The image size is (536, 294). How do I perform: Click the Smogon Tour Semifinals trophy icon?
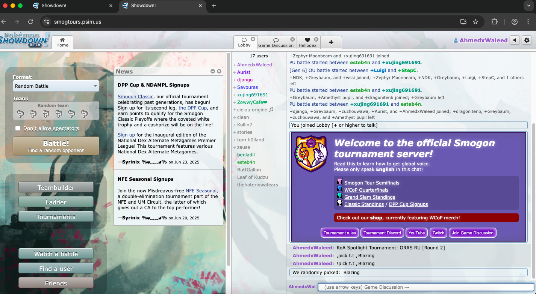coord(340,183)
